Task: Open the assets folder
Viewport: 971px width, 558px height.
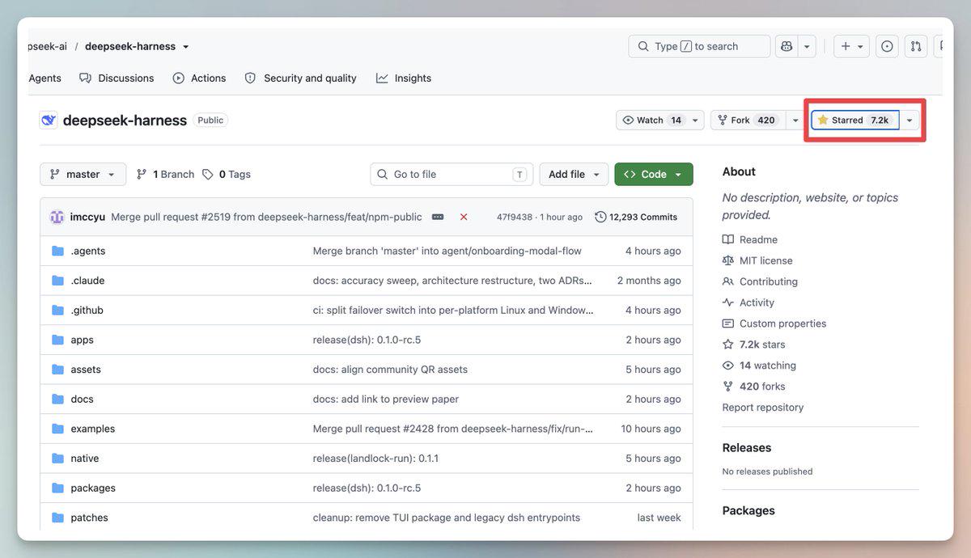Action: click(86, 370)
